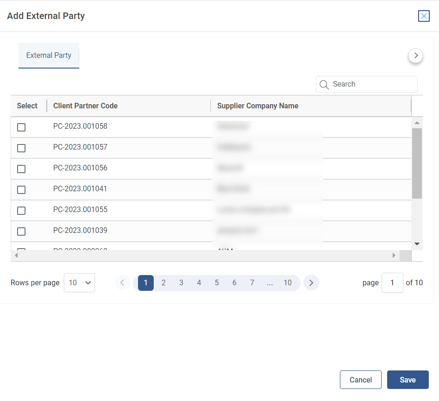Open the Rows per page dropdown
Image resolution: width=439 pixels, height=401 pixels.
tap(79, 282)
